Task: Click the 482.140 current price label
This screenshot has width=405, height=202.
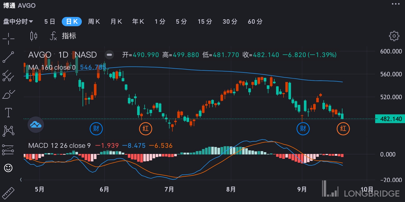Action: pos(390,119)
